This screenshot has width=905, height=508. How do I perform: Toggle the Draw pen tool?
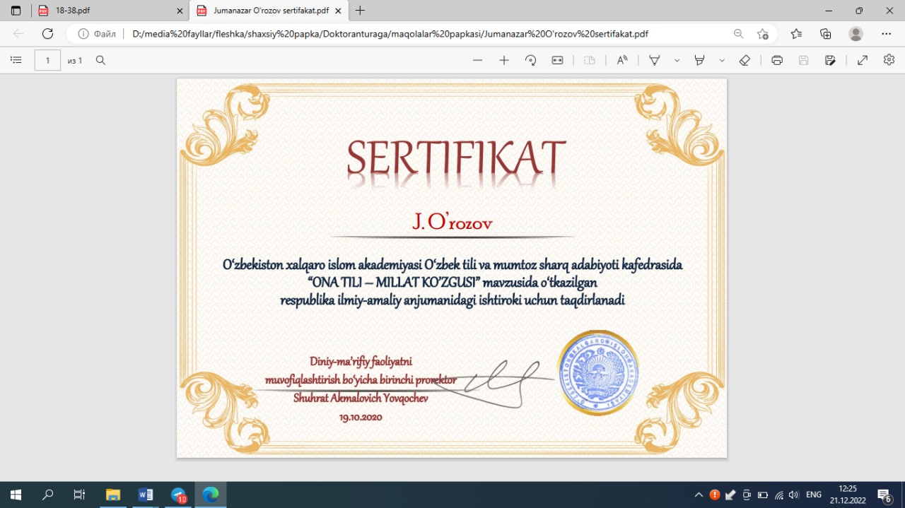coord(655,61)
